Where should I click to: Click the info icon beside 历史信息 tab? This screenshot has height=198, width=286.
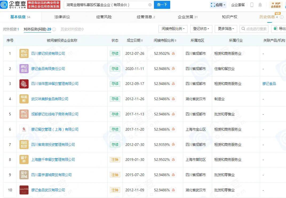282,17
